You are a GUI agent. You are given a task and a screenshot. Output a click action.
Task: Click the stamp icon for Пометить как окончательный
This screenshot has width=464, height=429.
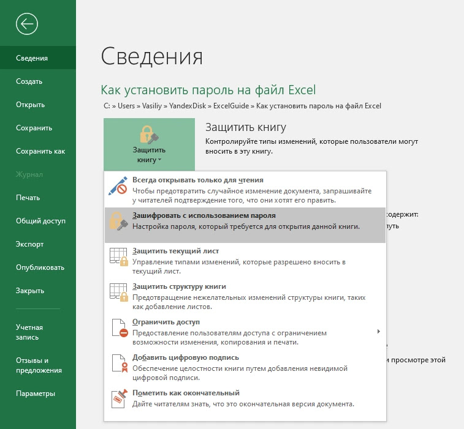(120, 398)
